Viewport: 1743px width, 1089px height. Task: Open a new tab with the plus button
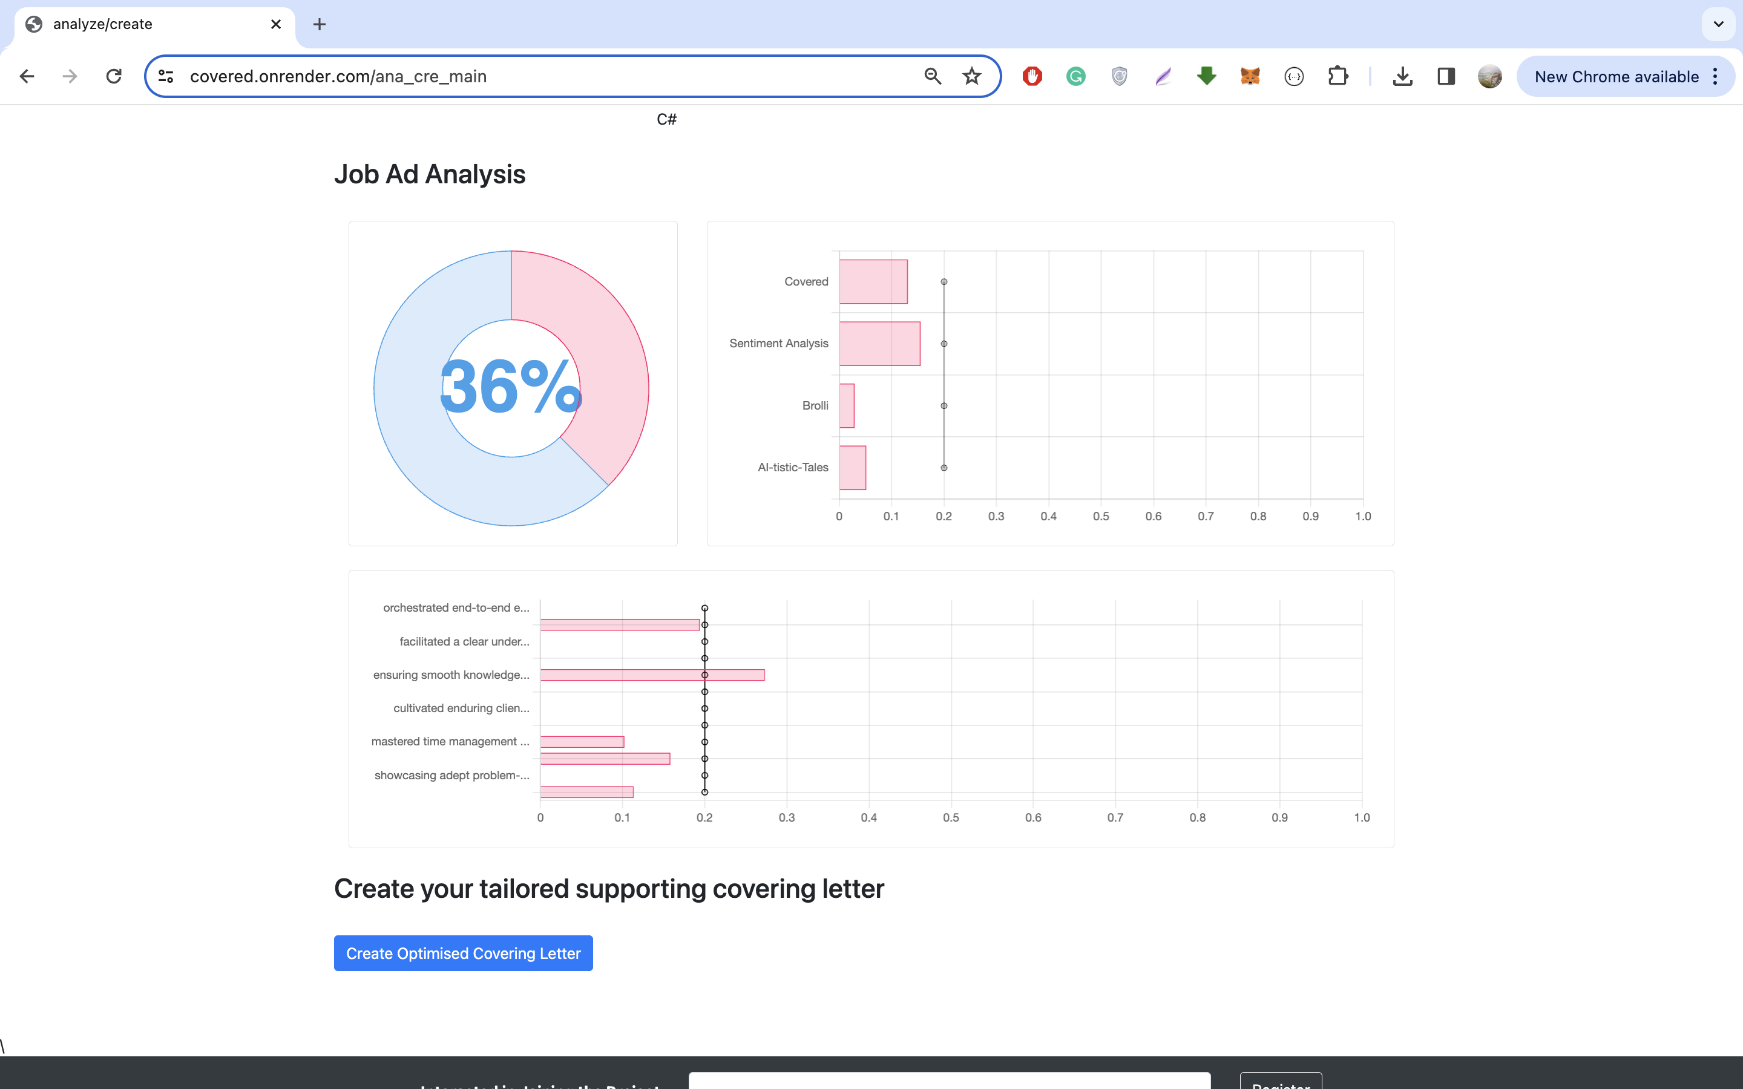(320, 24)
